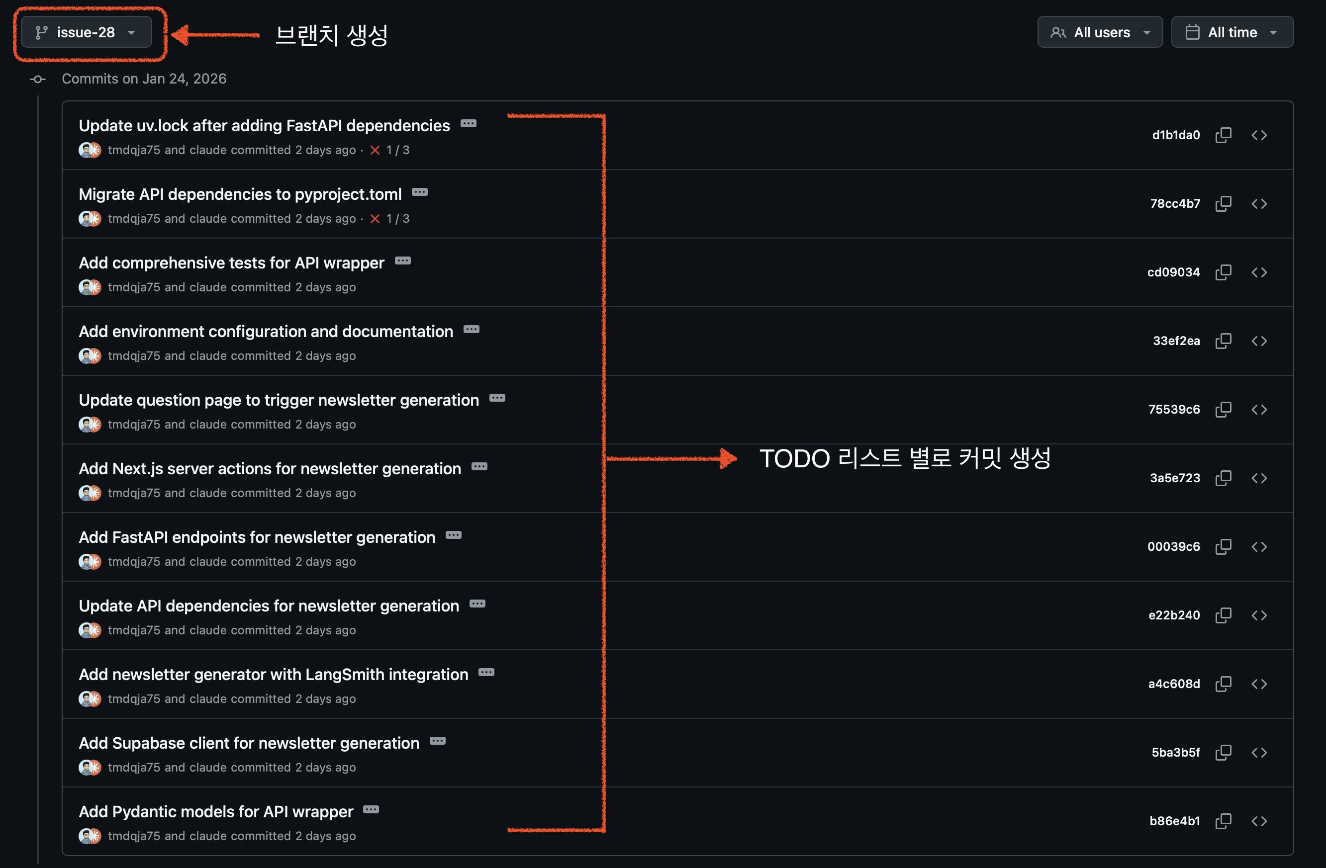
Task: Open the All users filter dropdown
Action: [x=1099, y=32]
